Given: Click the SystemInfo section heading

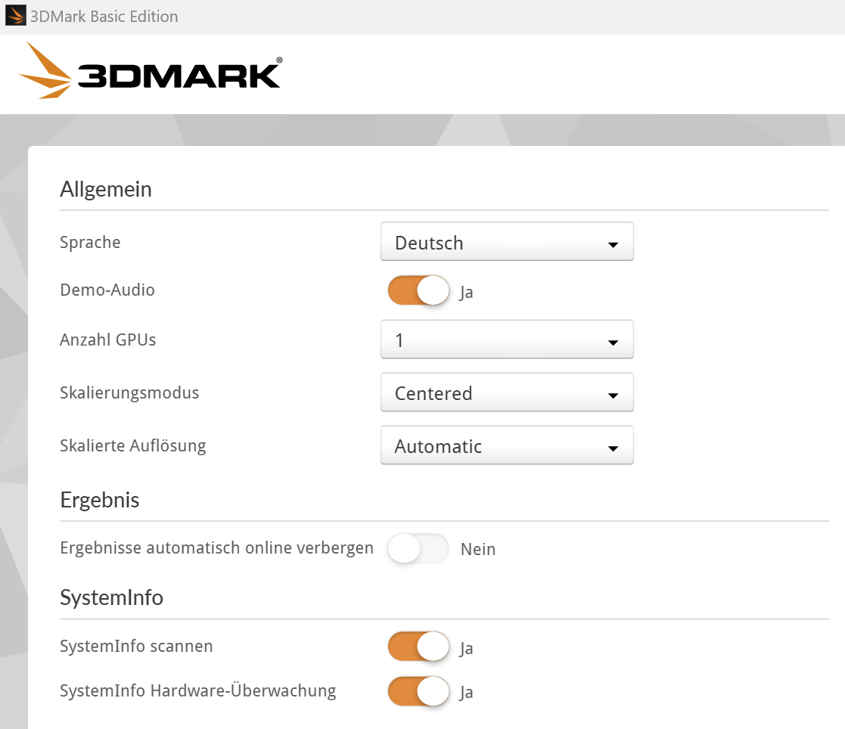Looking at the screenshot, I should (x=111, y=597).
